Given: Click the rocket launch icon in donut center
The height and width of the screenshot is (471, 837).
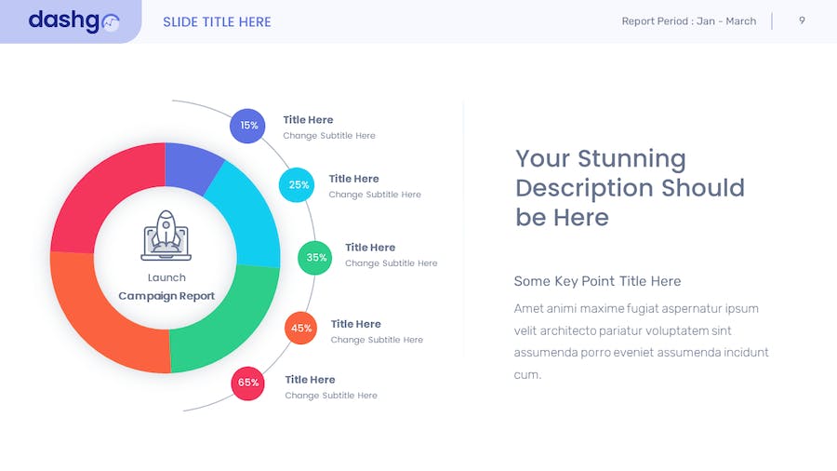Looking at the screenshot, I should click(x=166, y=235).
